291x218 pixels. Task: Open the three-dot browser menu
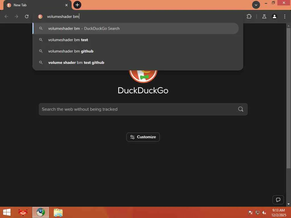pos(284,16)
